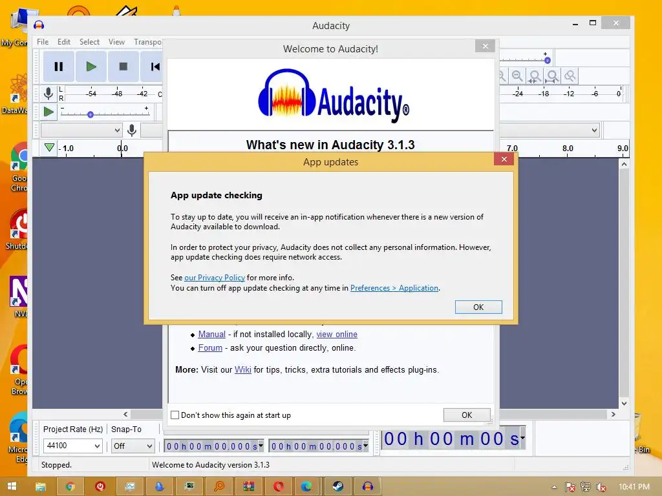The width and height of the screenshot is (662, 496).
Task: Open second selection time format dropdown arrow
Action: click(365, 446)
